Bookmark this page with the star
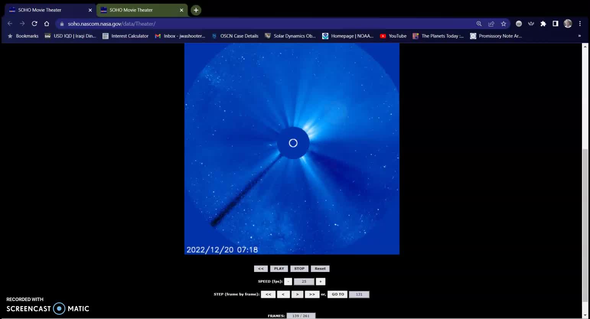The height and width of the screenshot is (319, 590). (504, 24)
